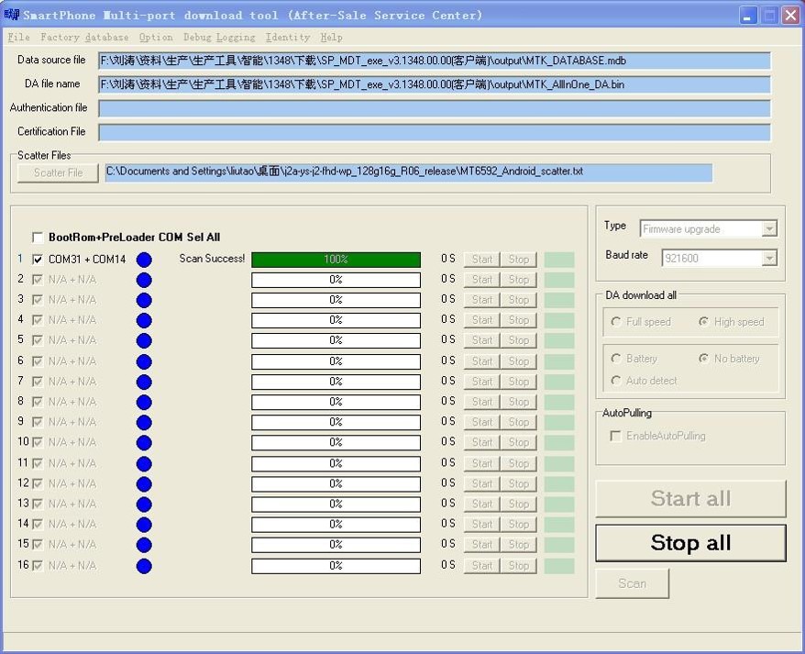
Task: Minimize the download tool window
Action: click(748, 16)
